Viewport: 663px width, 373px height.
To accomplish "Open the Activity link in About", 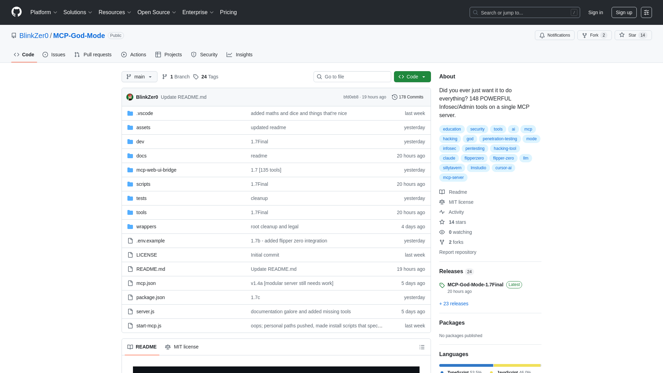I will pyautogui.click(x=451, y=212).
